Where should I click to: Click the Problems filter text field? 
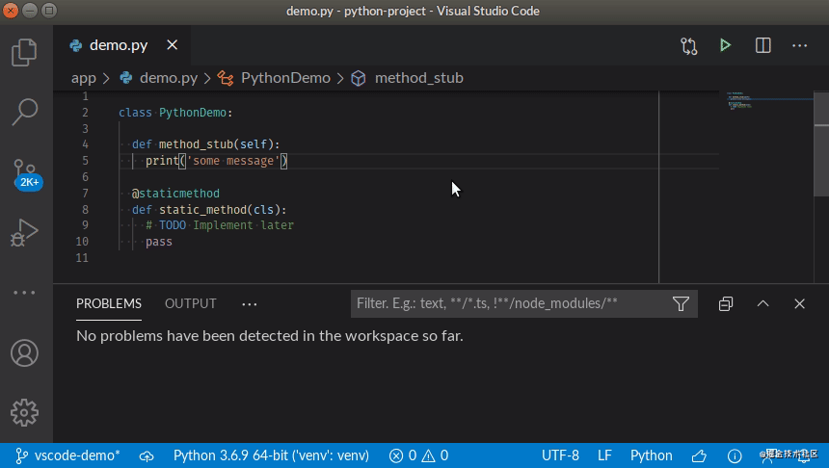click(x=506, y=303)
